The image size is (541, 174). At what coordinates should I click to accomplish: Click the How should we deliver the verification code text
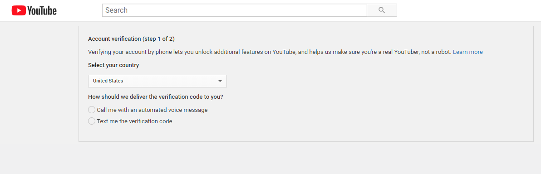(x=156, y=97)
